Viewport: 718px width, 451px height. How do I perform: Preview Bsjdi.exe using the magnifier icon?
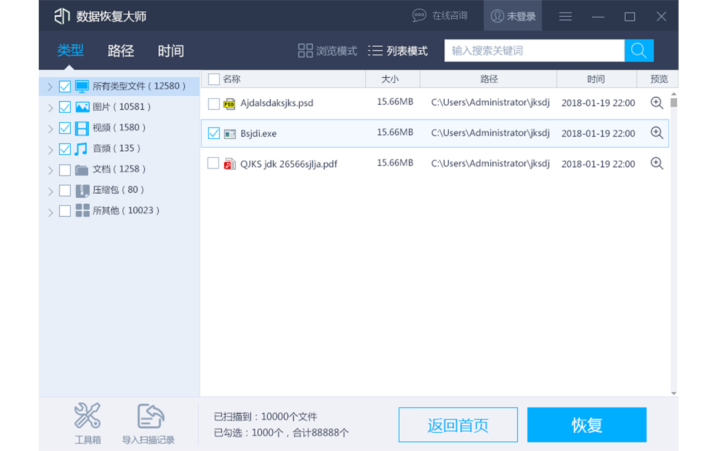(x=656, y=133)
